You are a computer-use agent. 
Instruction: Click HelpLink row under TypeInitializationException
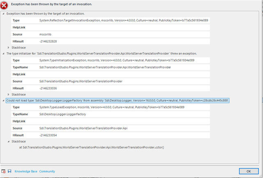[111, 74]
